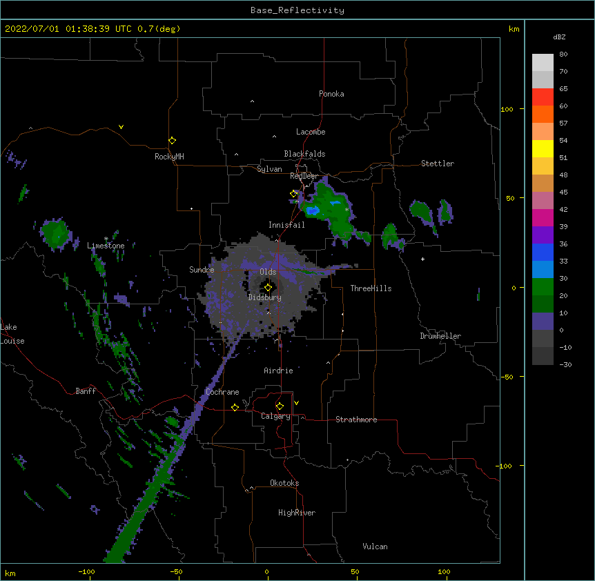
Task: Click the Sylvan label
Action: tap(269, 169)
